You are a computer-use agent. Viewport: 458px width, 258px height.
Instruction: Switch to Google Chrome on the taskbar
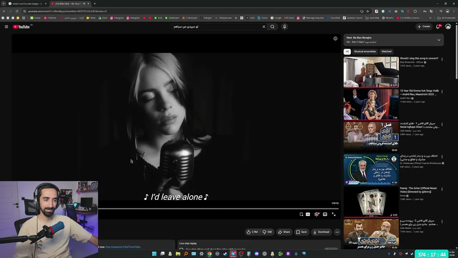click(x=209, y=254)
